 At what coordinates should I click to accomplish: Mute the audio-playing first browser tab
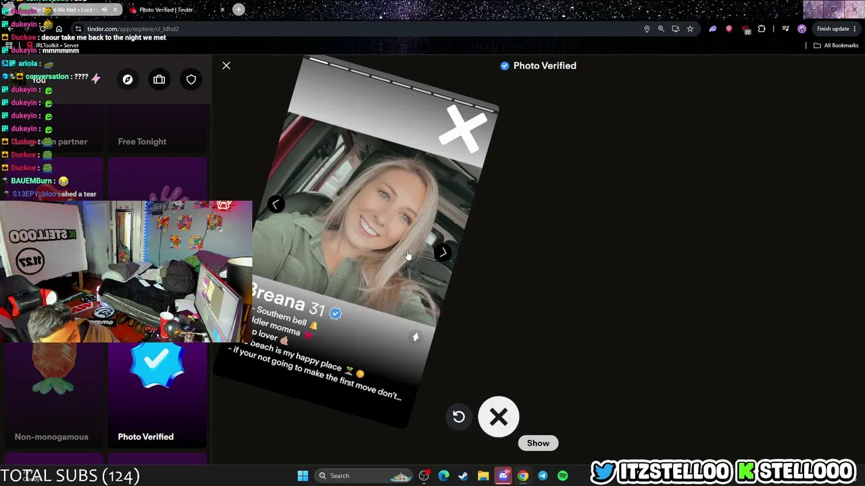pyautogui.click(x=104, y=9)
